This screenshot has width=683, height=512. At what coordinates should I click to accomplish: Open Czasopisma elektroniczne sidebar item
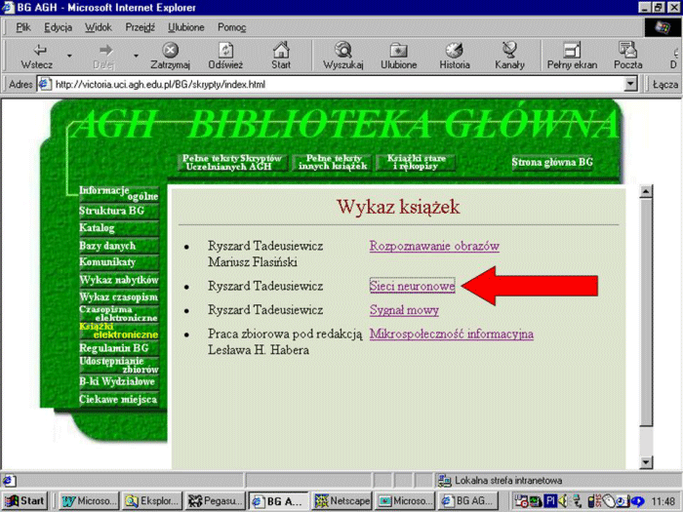(x=118, y=313)
